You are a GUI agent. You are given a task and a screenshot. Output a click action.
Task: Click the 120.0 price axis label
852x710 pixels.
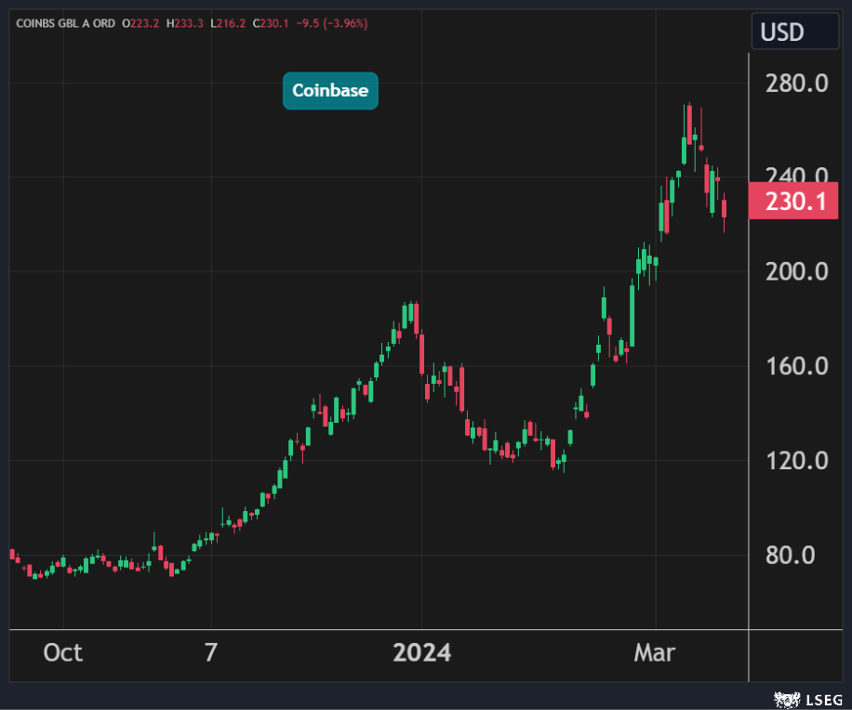pyautogui.click(x=796, y=461)
